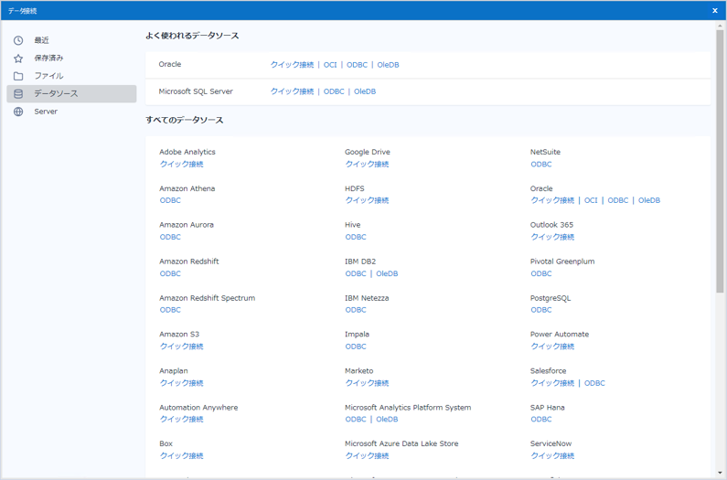
Task: Click OleDB for Oracle in common sources
Action: click(388, 65)
